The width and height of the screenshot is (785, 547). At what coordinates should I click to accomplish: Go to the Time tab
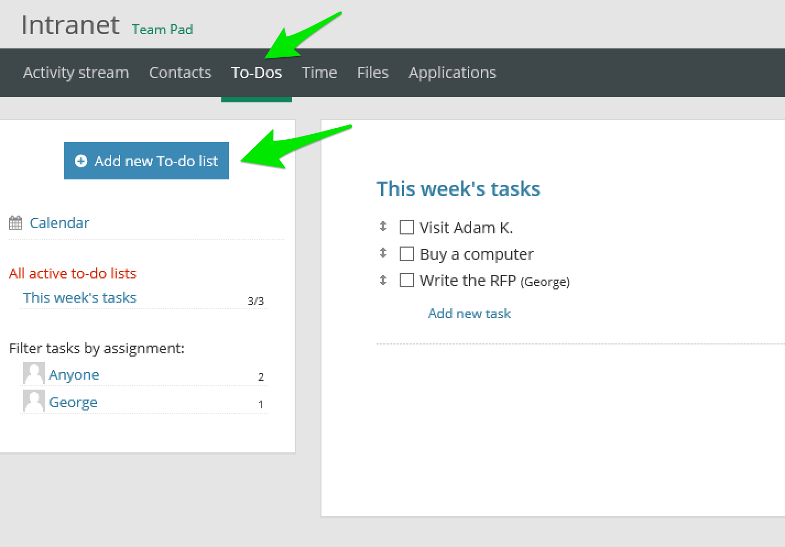pyautogui.click(x=319, y=73)
